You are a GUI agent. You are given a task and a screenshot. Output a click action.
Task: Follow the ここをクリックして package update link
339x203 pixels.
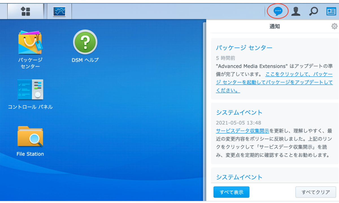click(274, 82)
